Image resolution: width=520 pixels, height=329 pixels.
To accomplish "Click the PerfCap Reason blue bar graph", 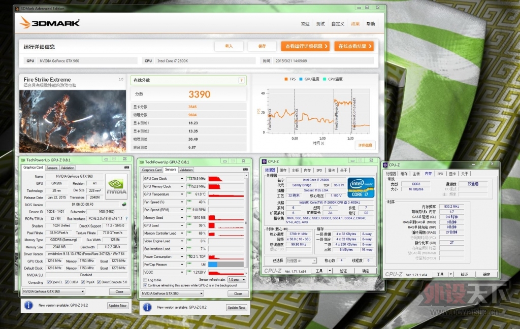I will (x=226, y=265).
